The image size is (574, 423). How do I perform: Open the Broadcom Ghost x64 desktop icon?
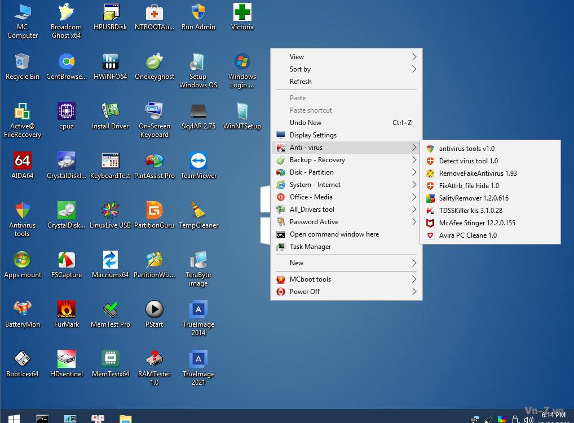pyautogui.click(x=67, y=21)
